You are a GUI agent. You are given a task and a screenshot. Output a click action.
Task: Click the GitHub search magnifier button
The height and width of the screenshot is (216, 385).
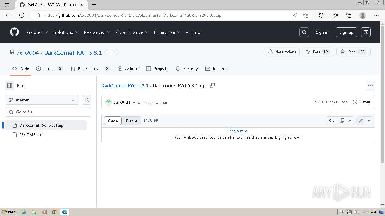click(304, 32)
